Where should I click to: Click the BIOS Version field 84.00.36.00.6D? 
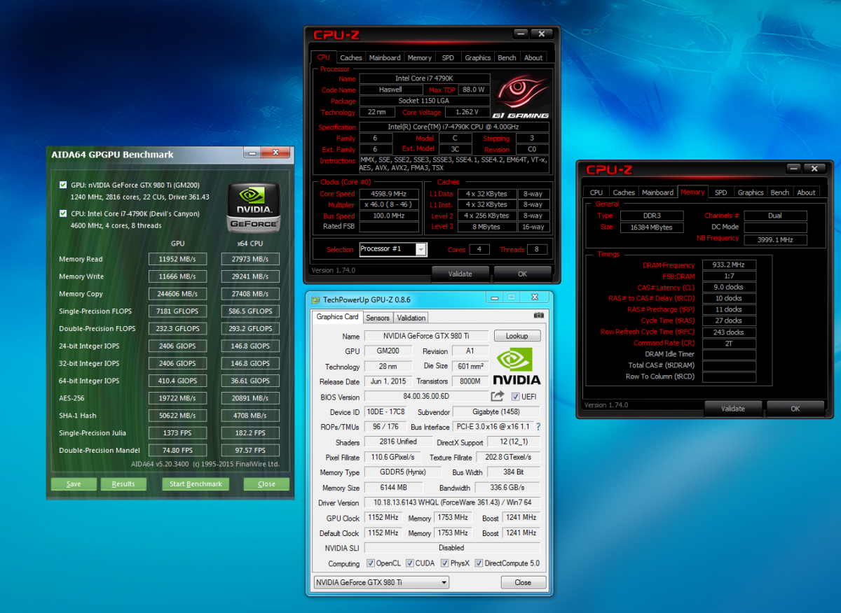pos(425,397)
